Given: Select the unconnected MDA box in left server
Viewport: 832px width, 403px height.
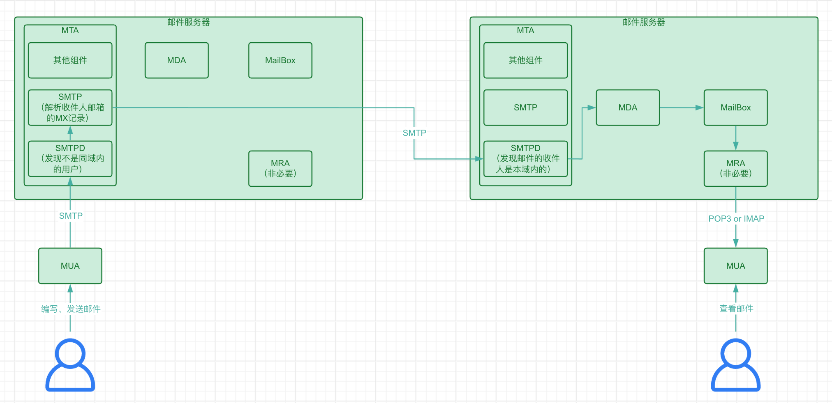Looking at the screenshot, I should tap(176, 60).
